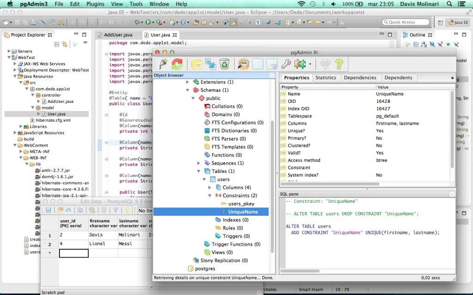473x295 pixels.
Task: Click Eclipse Run green play button
Action: click(x=148, y=22)
